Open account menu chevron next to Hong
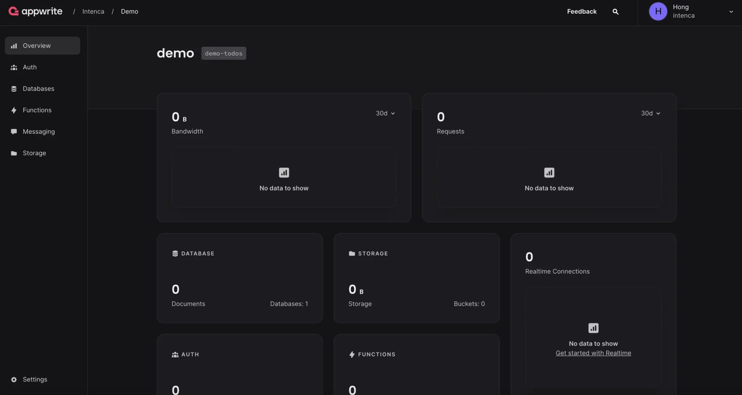This screenshot has height=395, width=742. click(x=731, y=12)
